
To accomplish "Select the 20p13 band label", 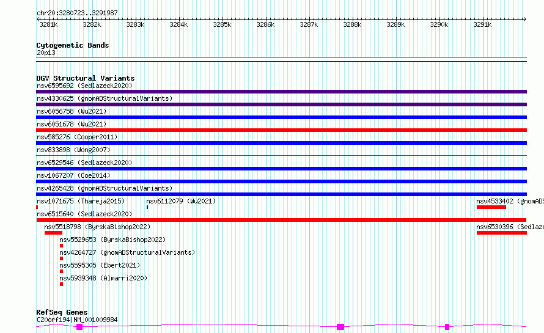I will tap(46, 53).
